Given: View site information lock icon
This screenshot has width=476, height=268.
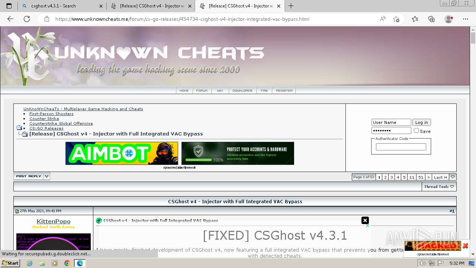Looking at the screenshot, I should pos(46,19).
